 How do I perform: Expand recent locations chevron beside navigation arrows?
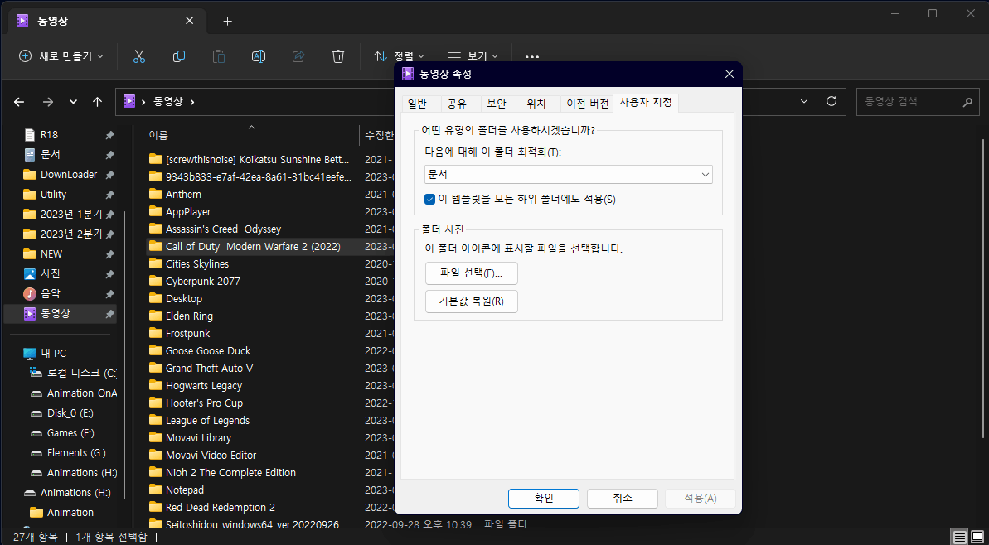(x=73, y=101)
